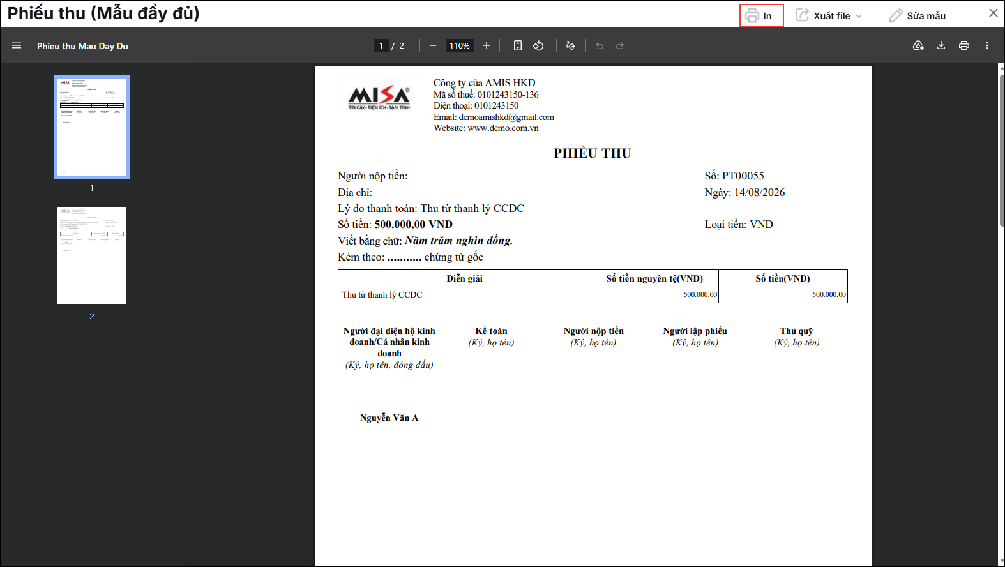Click the 'Ngày: 14/08/2026' text
Viewport: 1005px width, 567px height.
click(744, 192)
